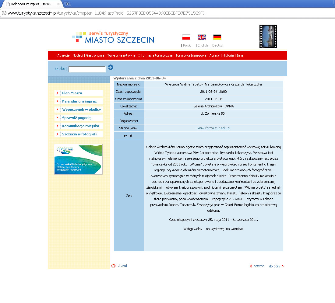The height and width of the screenshot is (303, 335).
Task: Click the do góry link
Action: (274, 266)
